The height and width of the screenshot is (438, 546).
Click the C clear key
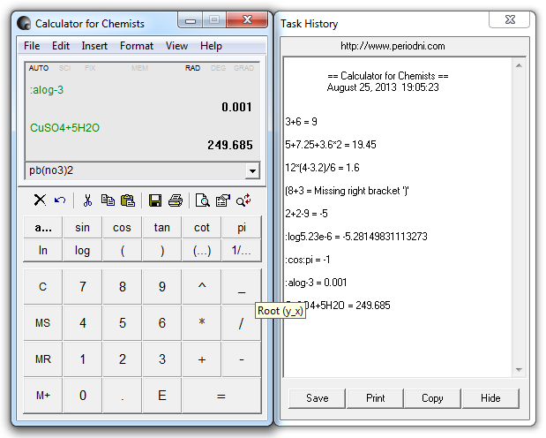43,286
